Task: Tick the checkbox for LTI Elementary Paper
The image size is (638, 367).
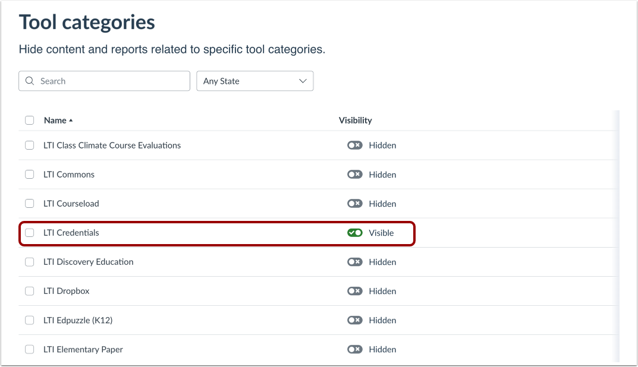Action: [29, 349]
